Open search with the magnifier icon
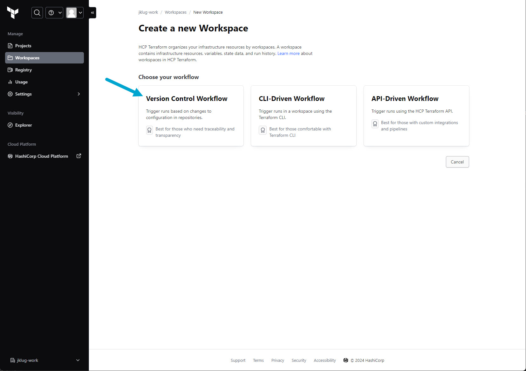526x371 pixels. coord(37,13)
